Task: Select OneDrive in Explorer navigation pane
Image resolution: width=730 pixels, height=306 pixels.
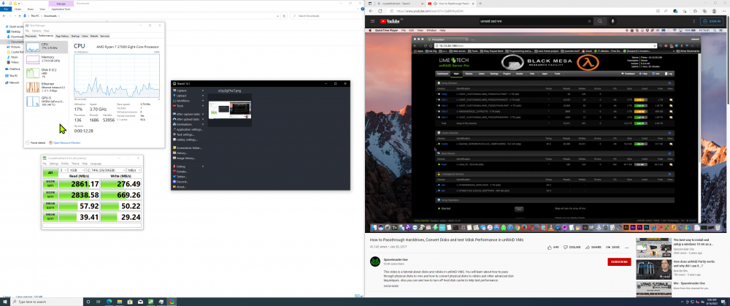Action: [x=15, y=69]
